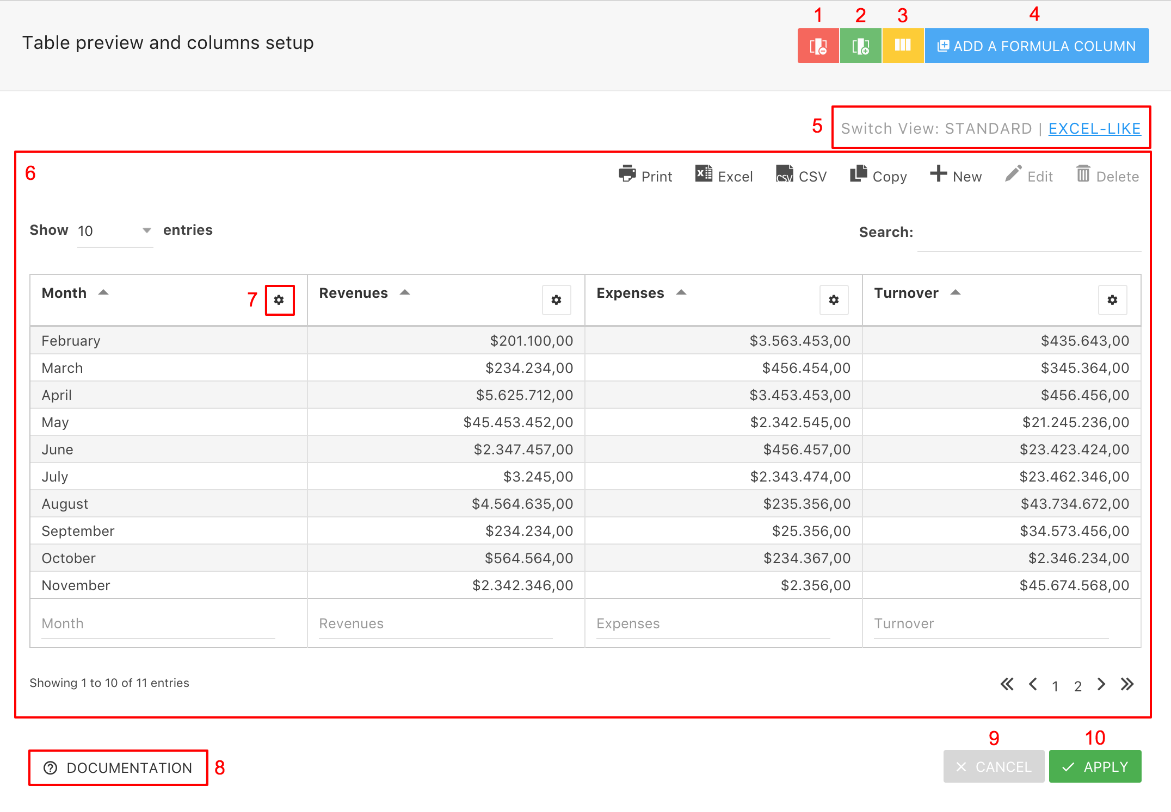1171x812 pixels.
Task: Sort by the Turnover column arrow
Action: (x=956, y=293)
